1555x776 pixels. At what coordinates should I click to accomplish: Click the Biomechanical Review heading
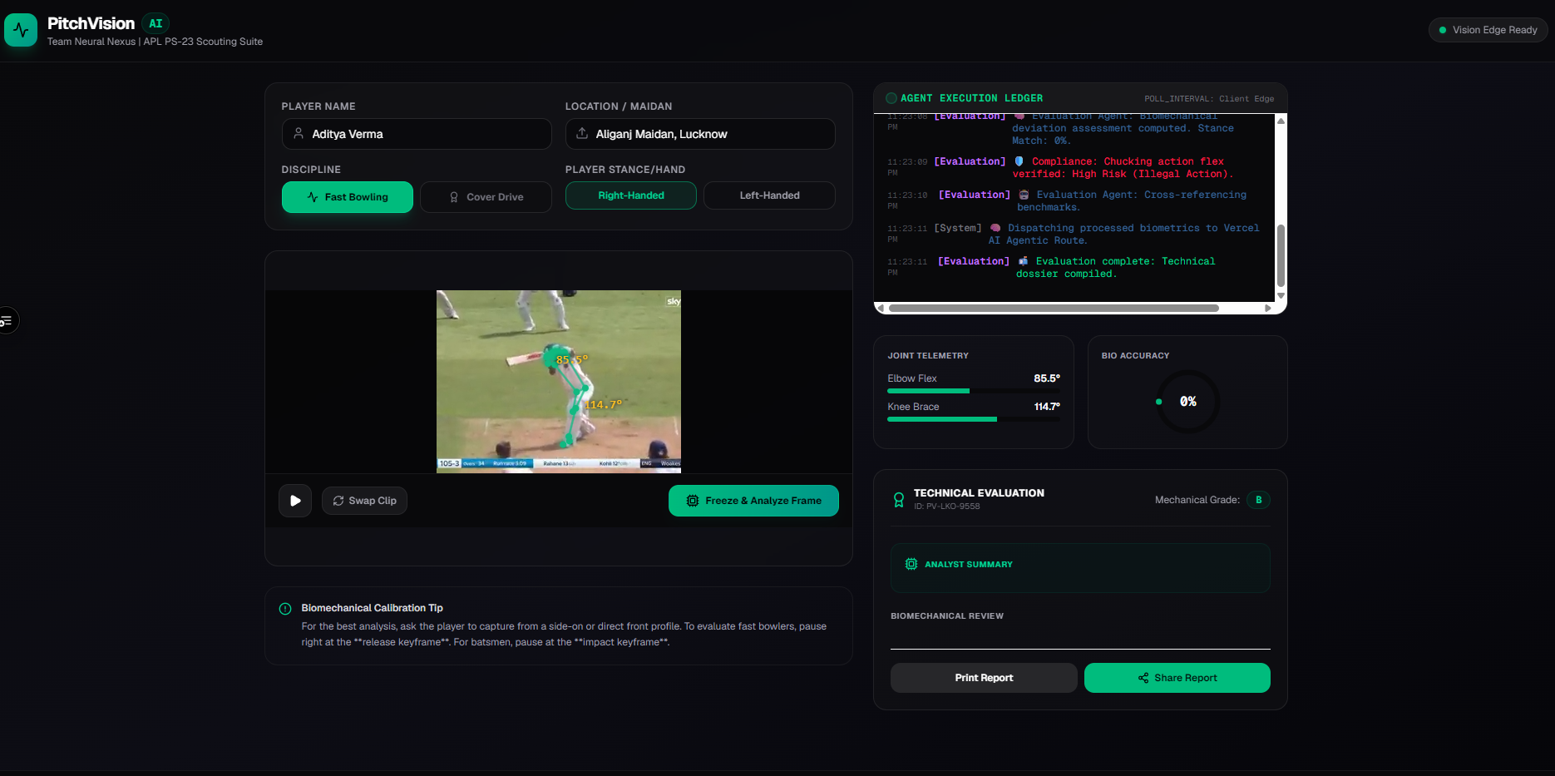(x=947, y=616)
